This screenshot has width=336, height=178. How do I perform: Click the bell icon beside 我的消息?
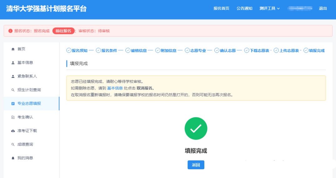[13, 158]
